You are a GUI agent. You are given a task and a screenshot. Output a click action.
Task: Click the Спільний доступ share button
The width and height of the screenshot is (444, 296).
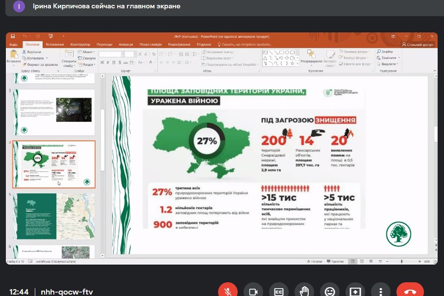tap(417, 44)
